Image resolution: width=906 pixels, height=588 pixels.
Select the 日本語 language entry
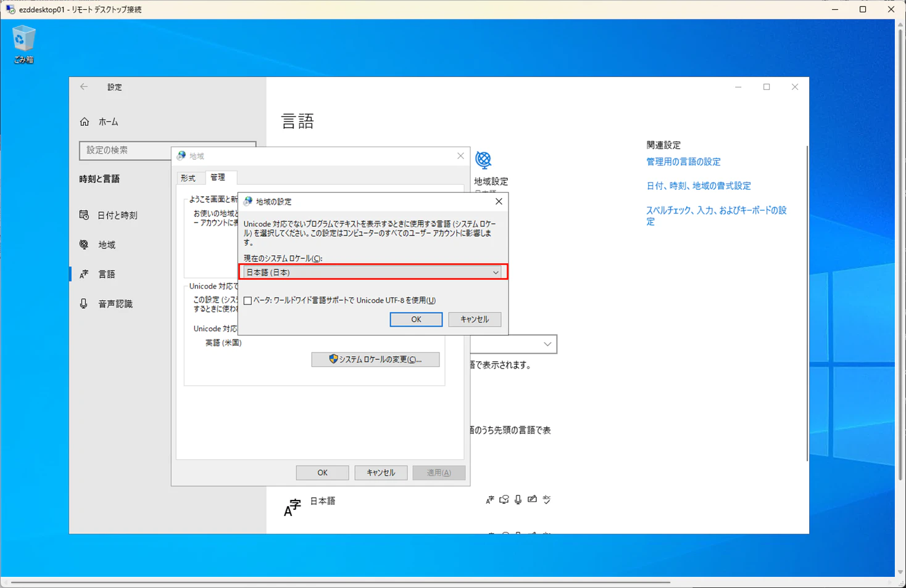click(323, 501)
